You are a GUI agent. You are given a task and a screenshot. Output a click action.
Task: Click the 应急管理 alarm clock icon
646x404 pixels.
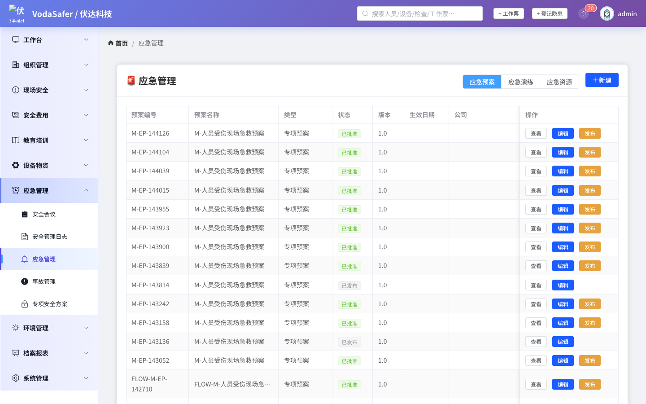(x=16, y=190)
